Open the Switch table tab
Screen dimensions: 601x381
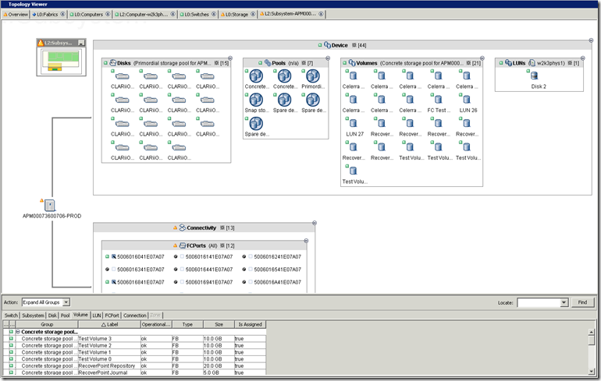(11, 316)
